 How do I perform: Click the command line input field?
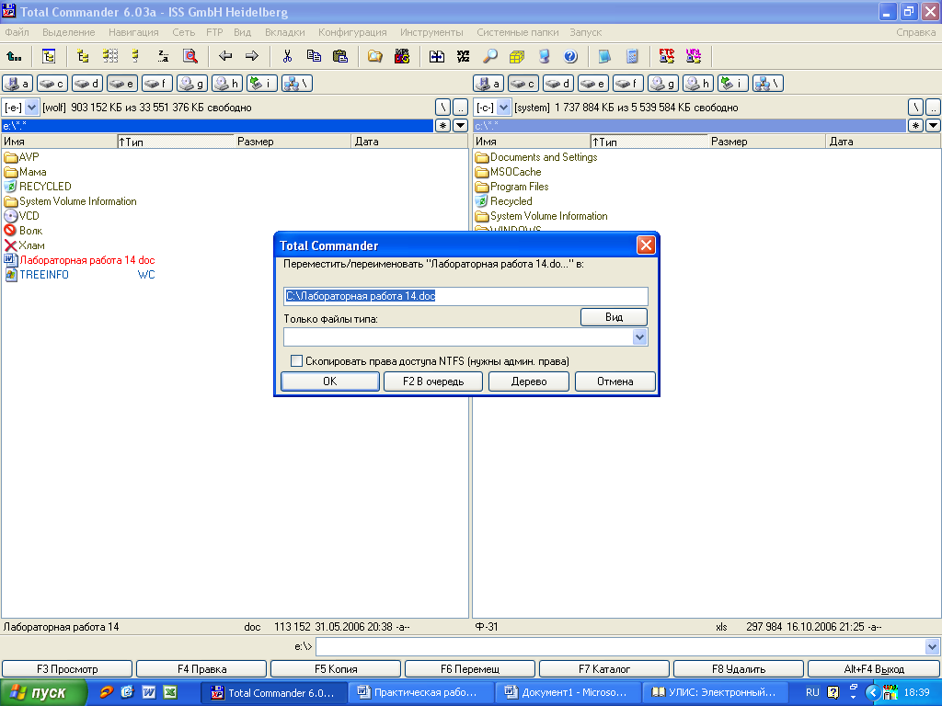(x=621, y=646)
